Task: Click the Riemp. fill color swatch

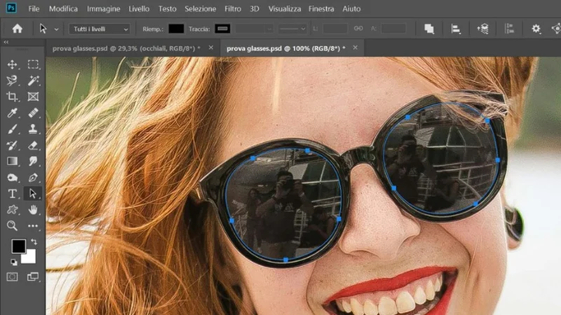Action: coord(176,29)
